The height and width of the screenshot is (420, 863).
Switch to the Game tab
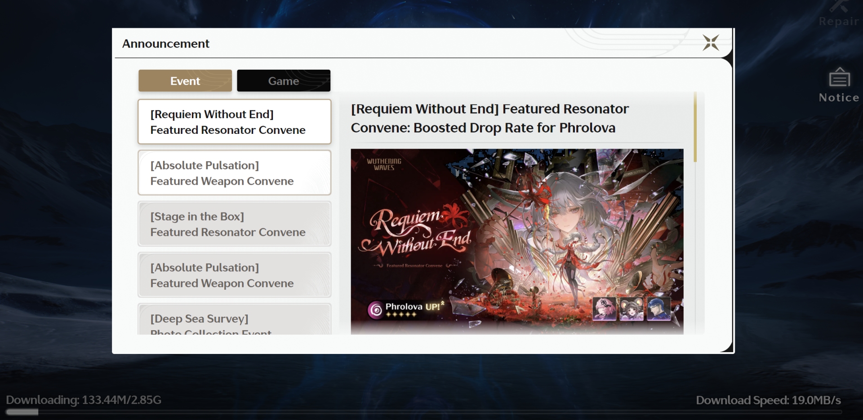[x=284, y=81]
